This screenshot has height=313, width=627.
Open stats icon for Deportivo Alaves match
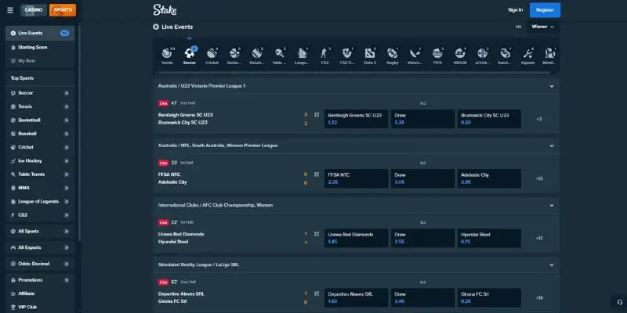tap(317, 293)
